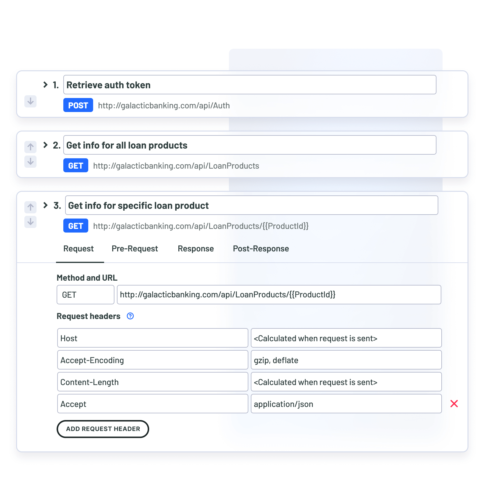The image size is (487, 487).
Task: Click the GET badge on step 3
Action: coord(75,226)
